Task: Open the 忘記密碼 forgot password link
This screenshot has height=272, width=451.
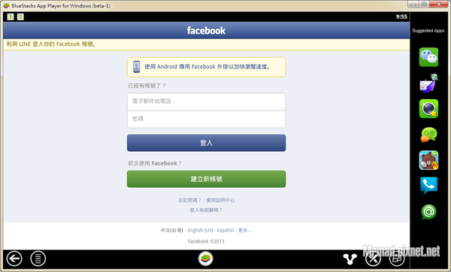Action: [x=189, y=200]
